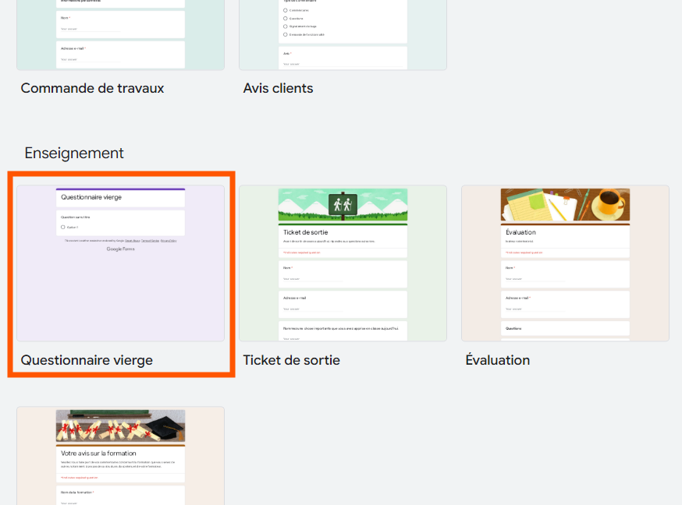Click the Commande de travaux label

[x=92, y=88]
